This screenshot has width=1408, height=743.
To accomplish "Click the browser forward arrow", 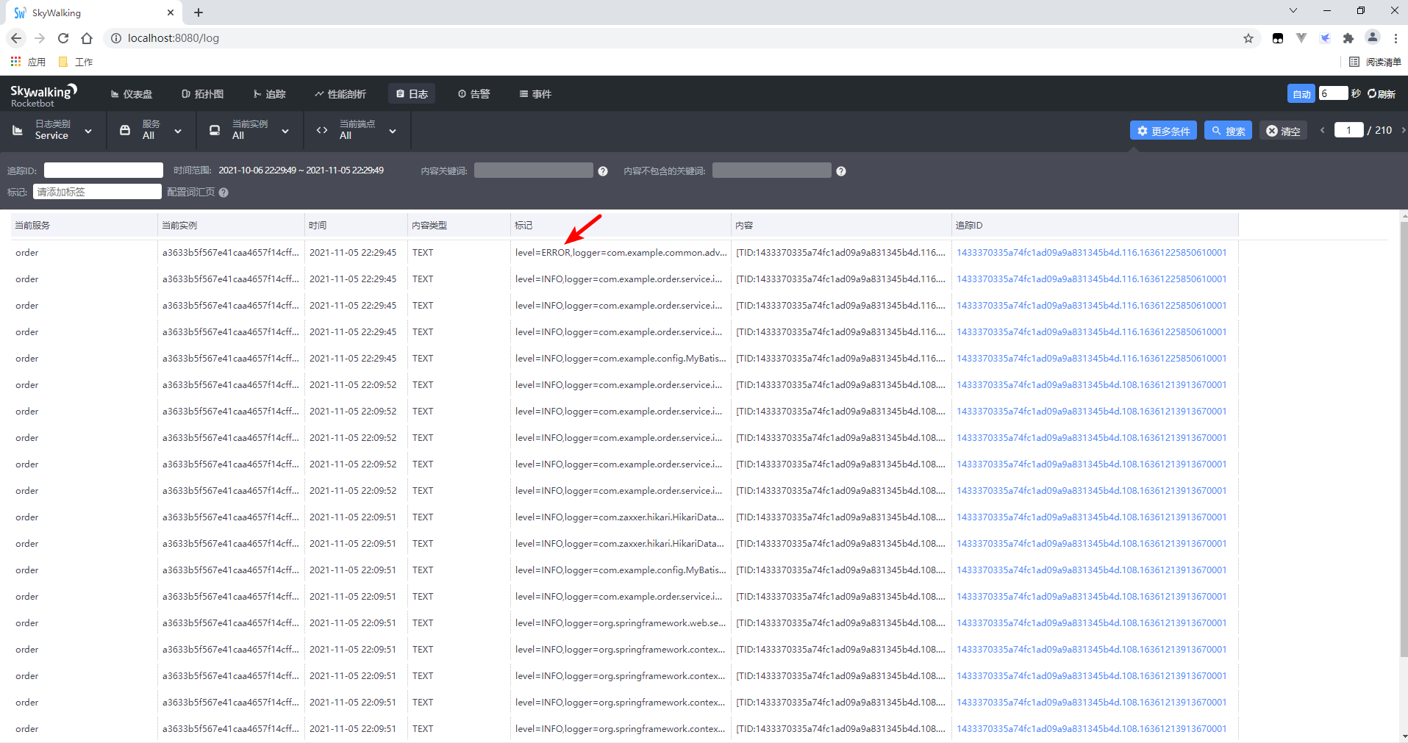I will [x=40, y=38].
